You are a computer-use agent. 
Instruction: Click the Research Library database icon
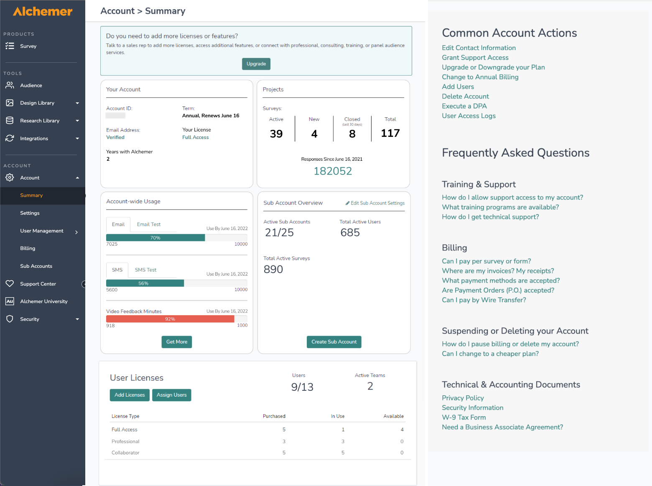[10, 121]
